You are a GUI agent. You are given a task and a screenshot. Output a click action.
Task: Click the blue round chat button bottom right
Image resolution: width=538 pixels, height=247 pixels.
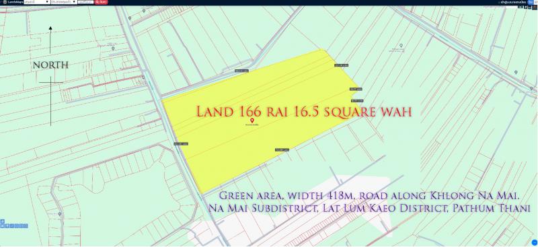click(534, 242)
